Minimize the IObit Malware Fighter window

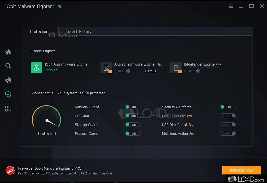click(x=241, y=7)
